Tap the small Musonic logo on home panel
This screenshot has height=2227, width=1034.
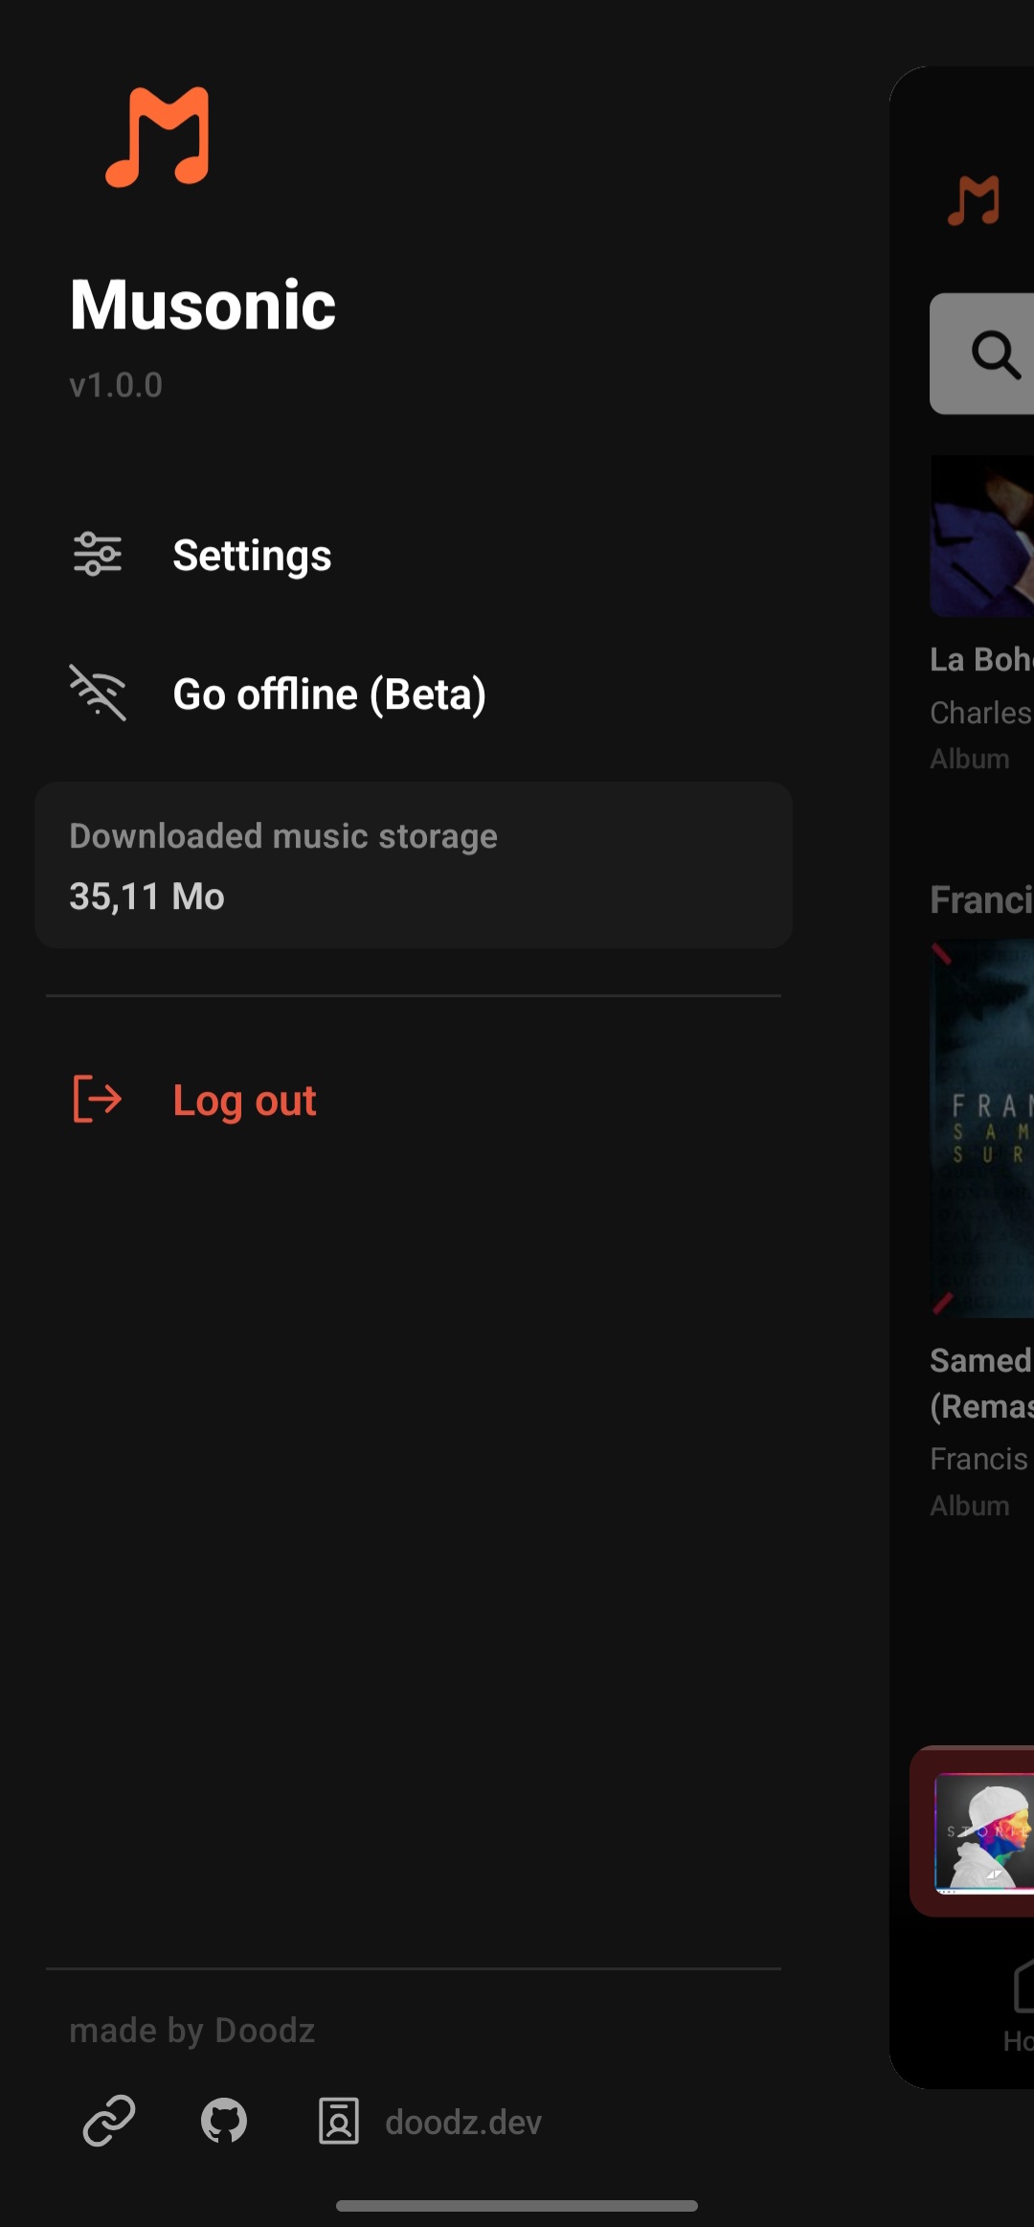[973, 200]
